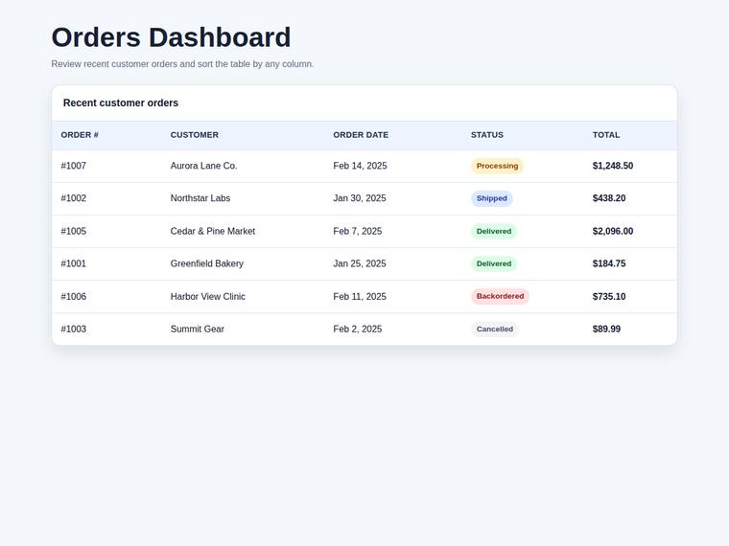Click the subtitle about reviewing customer orders
Image resolution: width=729 pixels, height=546 pixels.
182,64
